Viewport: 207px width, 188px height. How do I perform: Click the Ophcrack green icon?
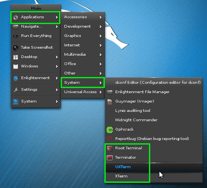(x=110, y=130)
